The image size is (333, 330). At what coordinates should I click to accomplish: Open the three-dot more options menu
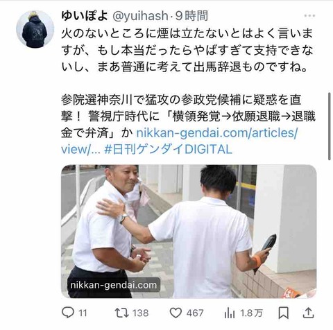click(309, 16)
